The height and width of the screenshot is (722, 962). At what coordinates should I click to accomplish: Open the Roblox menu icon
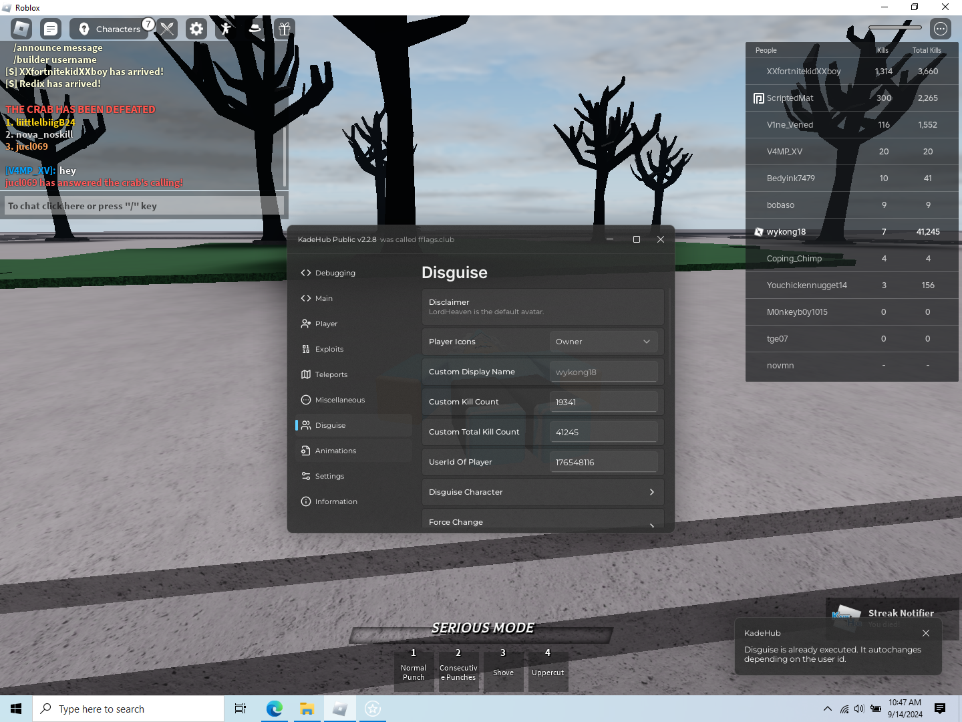tap(21, 29)
